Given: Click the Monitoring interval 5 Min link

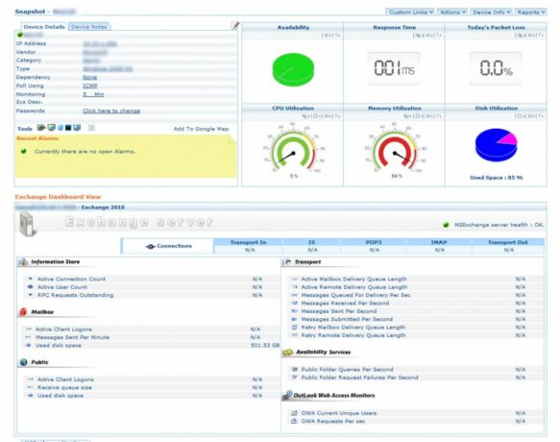Looking at the screenshot, I should 93,94.
